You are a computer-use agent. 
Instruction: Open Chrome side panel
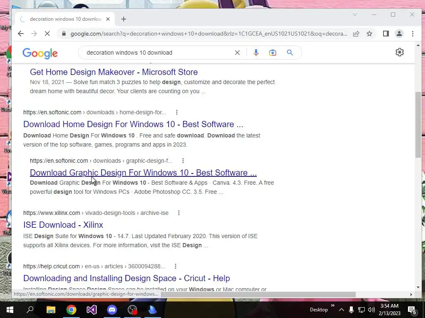pyautogui.click(x=386, y=34)
